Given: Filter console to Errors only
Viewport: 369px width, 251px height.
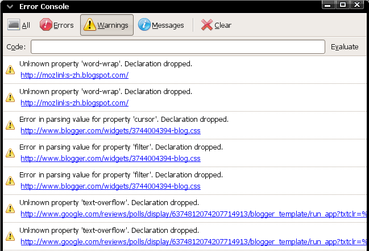Looking at the screenshot, I should click(x=57, y=25).
